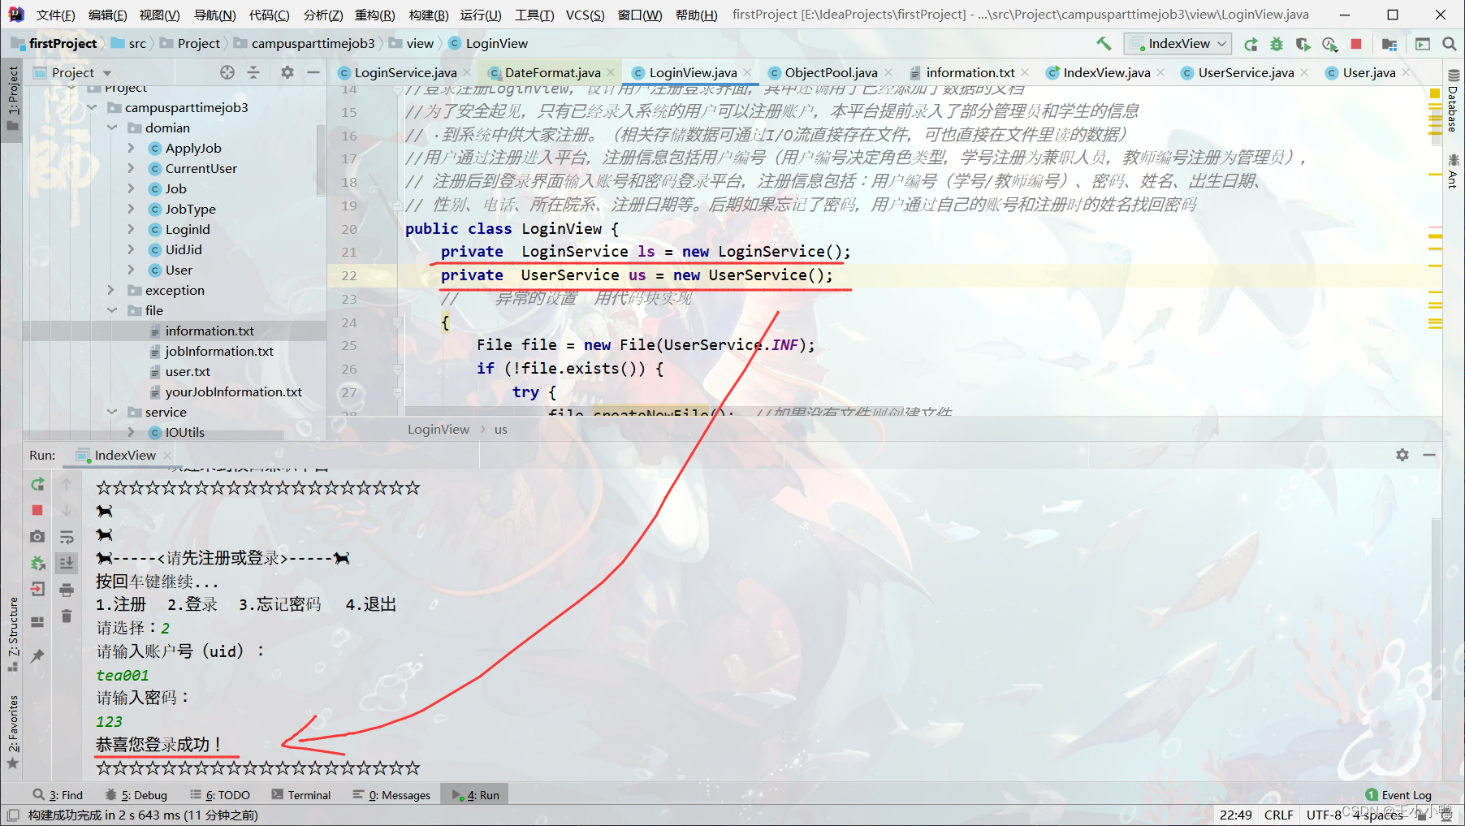Screen dimensions: 1465x826
Task: Open the Favorites tool window
Action: [13, 731]
